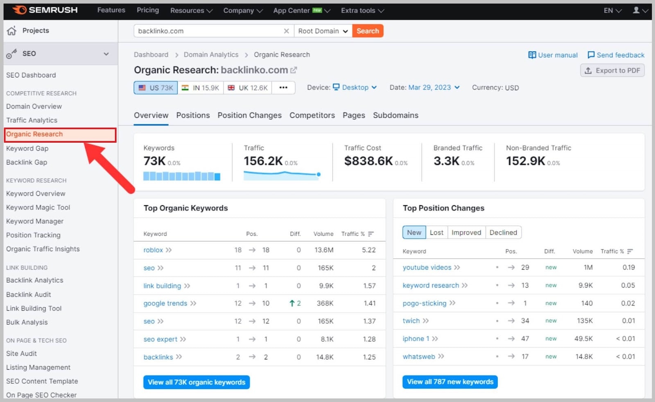The height and width of the screenshot is (402, 655).
Task: Select the UK flag database
Action: coord(247,88)
